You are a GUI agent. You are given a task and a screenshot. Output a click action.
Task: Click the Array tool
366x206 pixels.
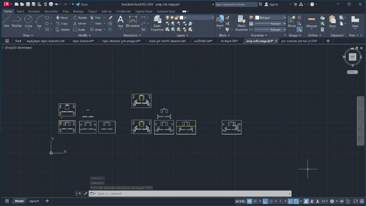point(96,30)
